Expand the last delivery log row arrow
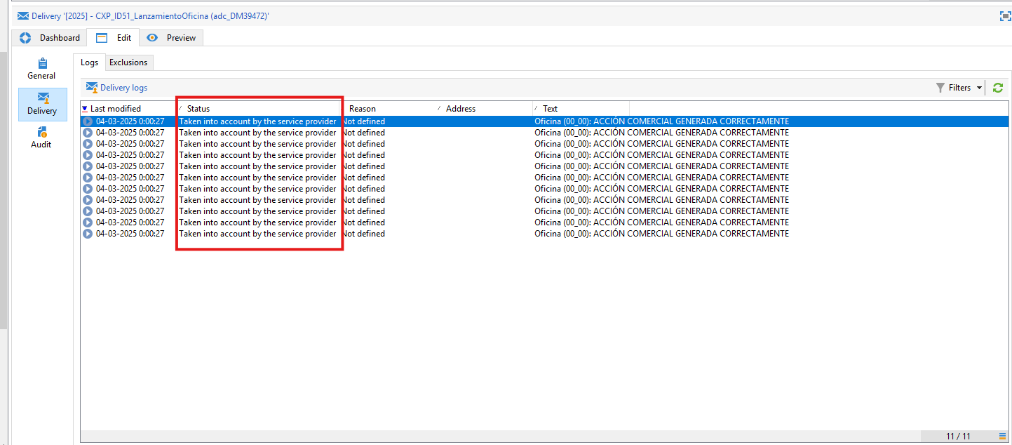 coord(87,233)
